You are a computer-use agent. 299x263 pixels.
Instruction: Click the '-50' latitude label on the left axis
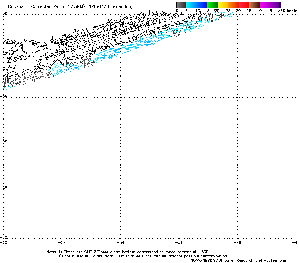click(x=4, y=13)
